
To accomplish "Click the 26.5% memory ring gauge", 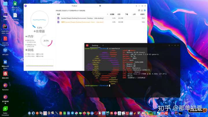I will (x=46, y=41).
